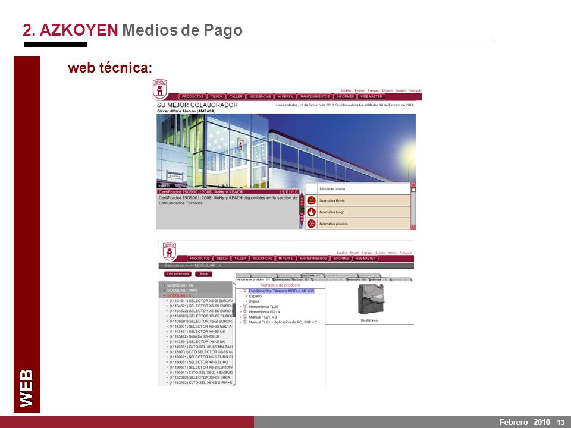This screenshot has height=428, width=571.
Task: Switch to the DataSheet (47) tab
Action: click(x=312, y=276)
